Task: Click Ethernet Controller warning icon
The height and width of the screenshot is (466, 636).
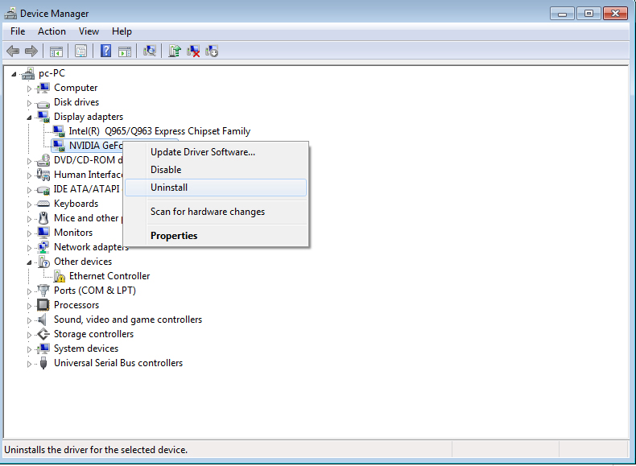Action: 60,277
